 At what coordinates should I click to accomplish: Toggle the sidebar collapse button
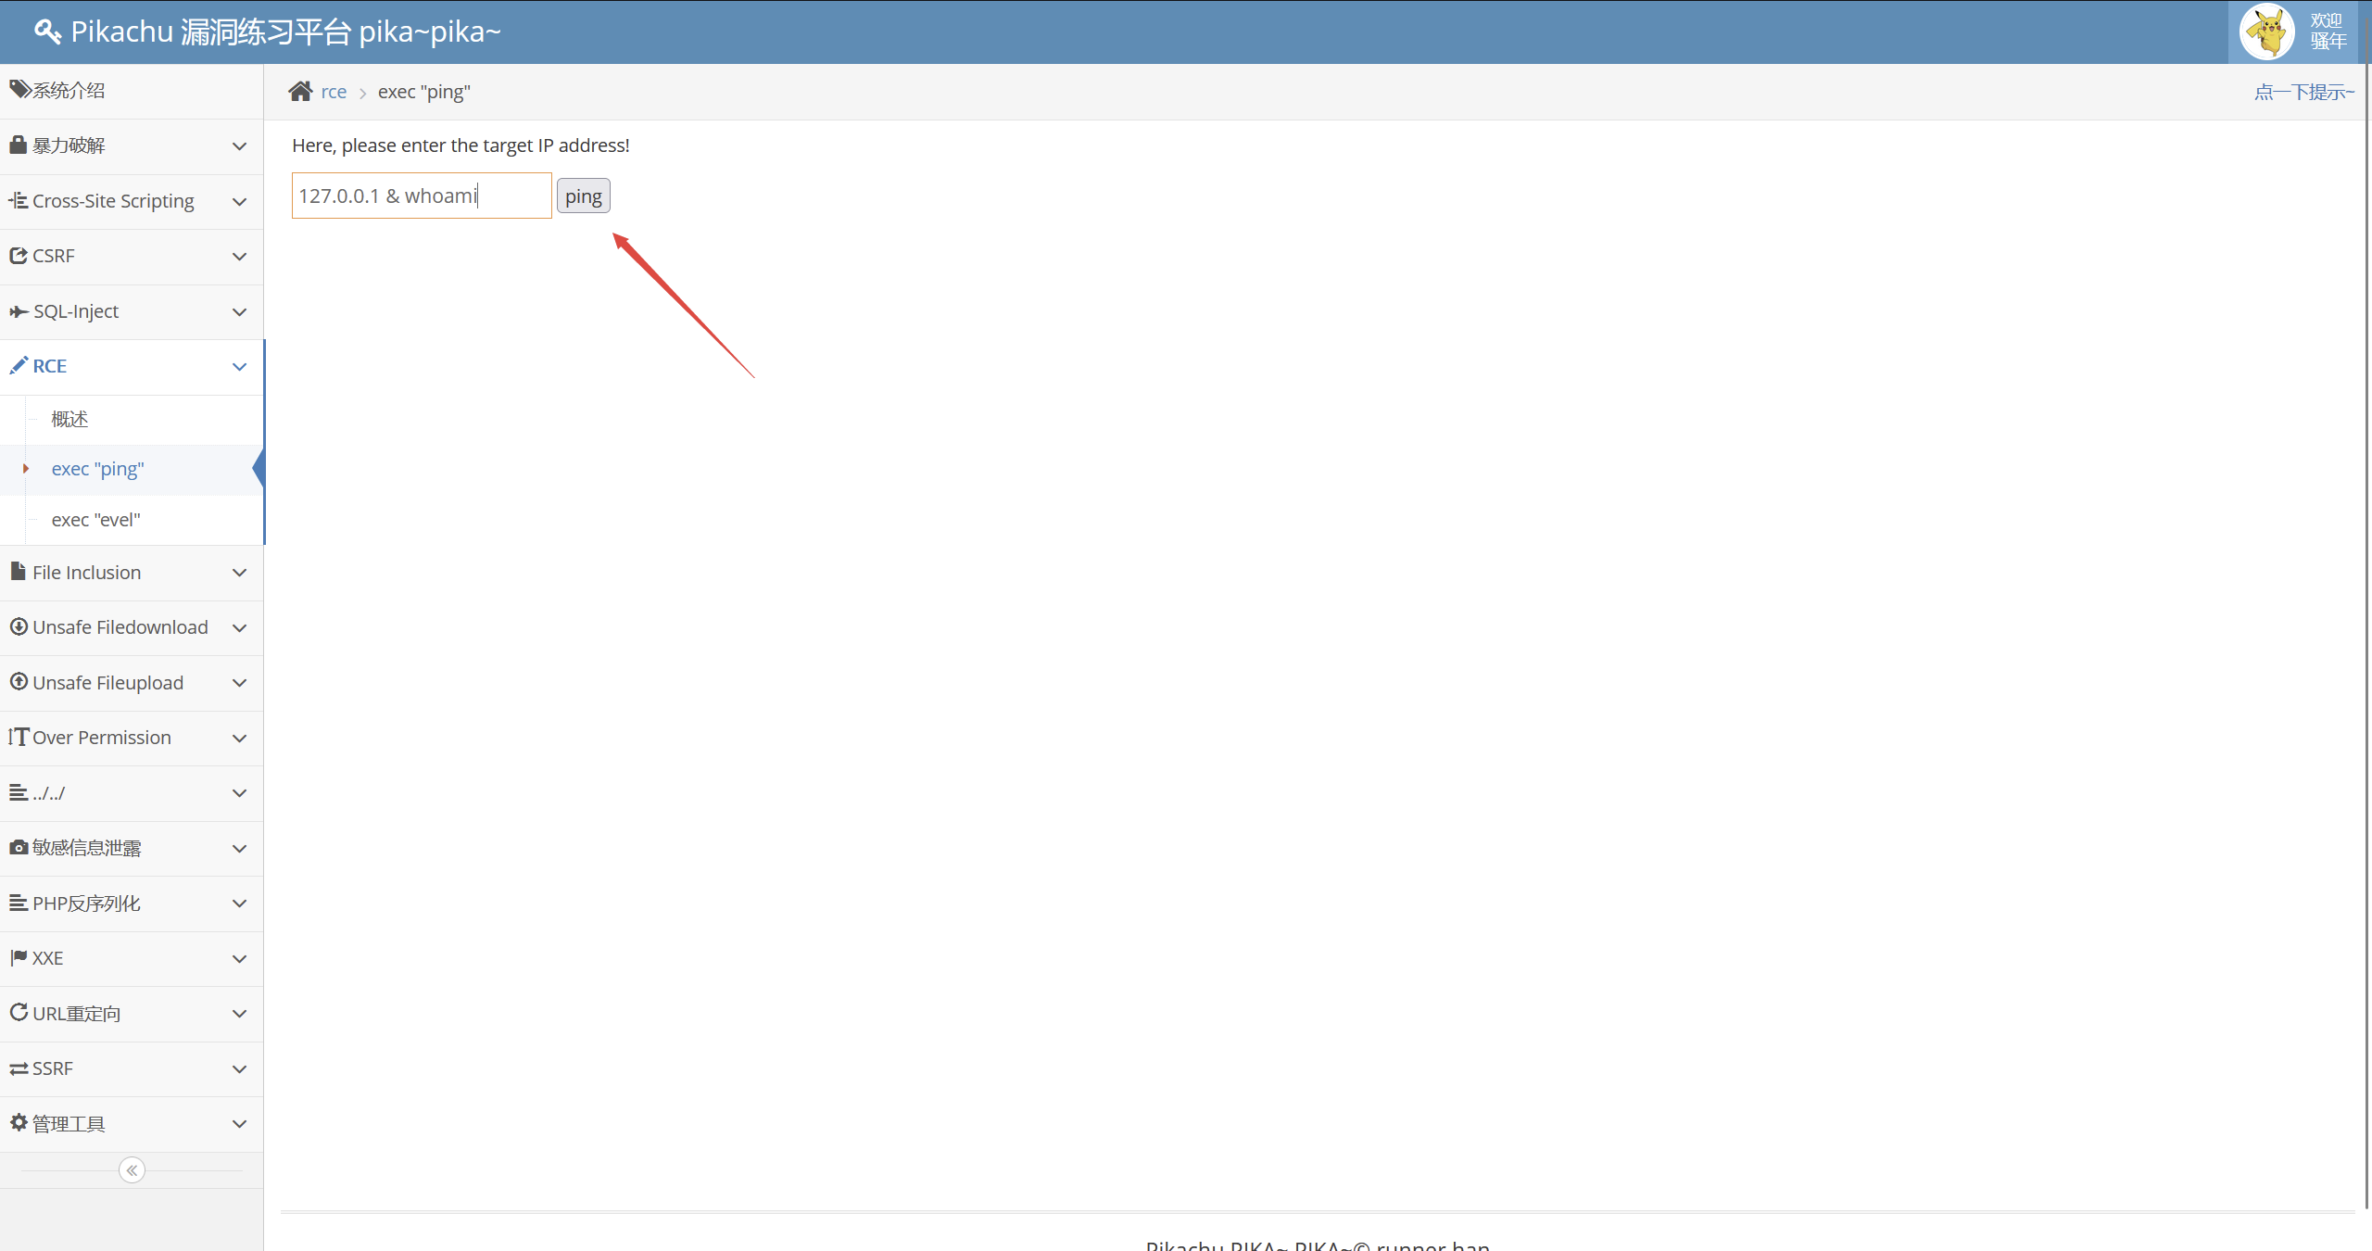[x=131, y=1171]
